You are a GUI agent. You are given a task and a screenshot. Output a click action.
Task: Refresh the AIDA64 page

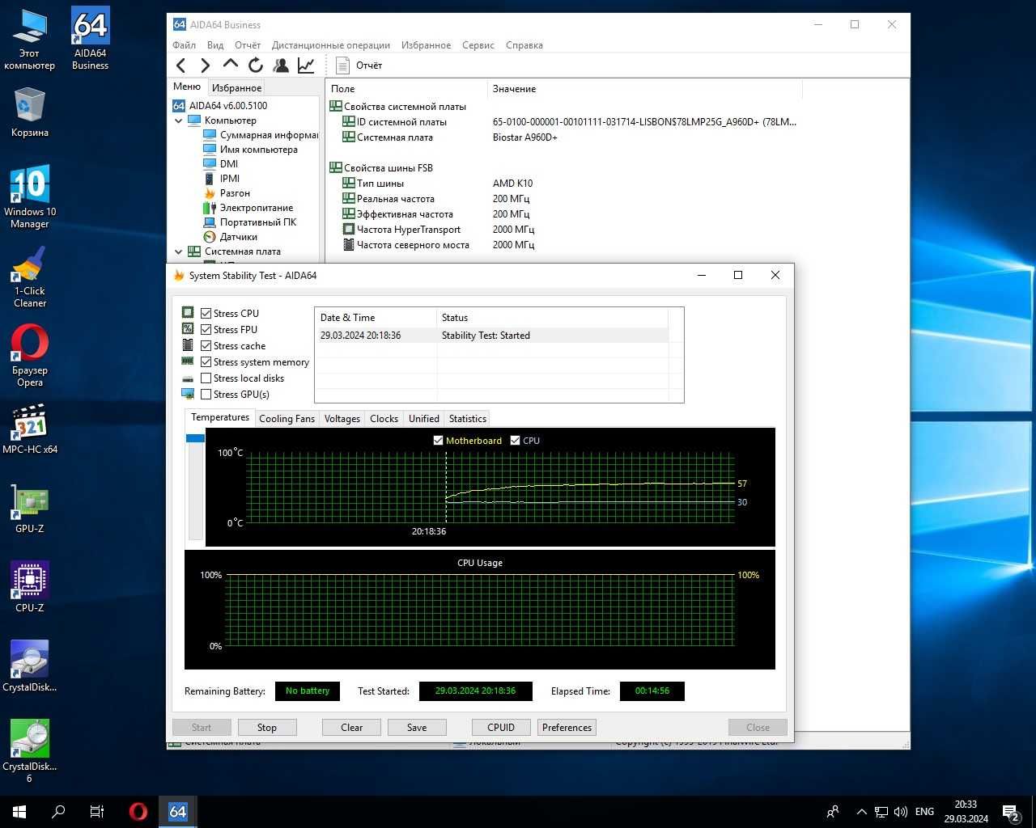click(256, 65)
